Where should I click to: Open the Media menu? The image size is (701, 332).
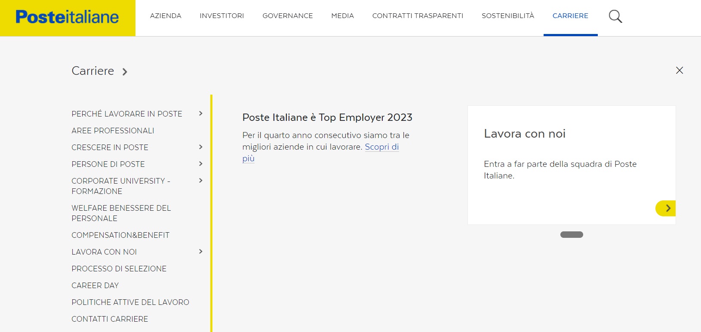[x=343, y=16]
